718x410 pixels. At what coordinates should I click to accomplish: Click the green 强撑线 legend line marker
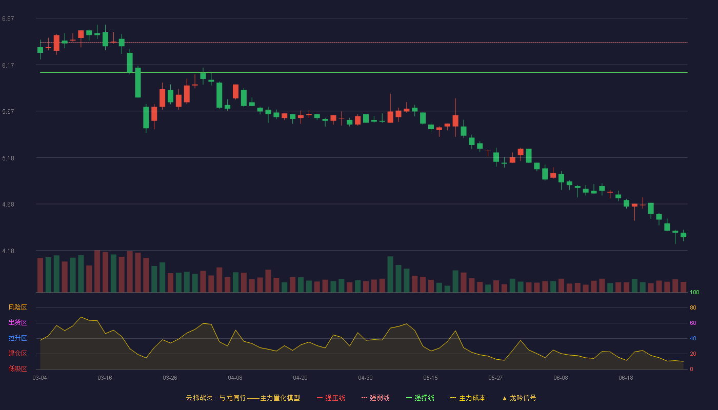(409, 398)
